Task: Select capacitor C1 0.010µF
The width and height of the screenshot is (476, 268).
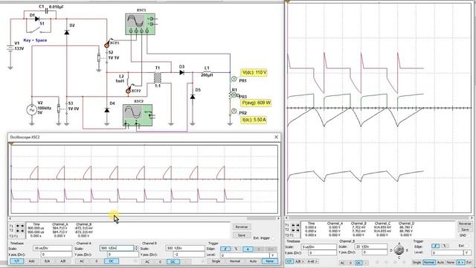Action: pos(46,11)
